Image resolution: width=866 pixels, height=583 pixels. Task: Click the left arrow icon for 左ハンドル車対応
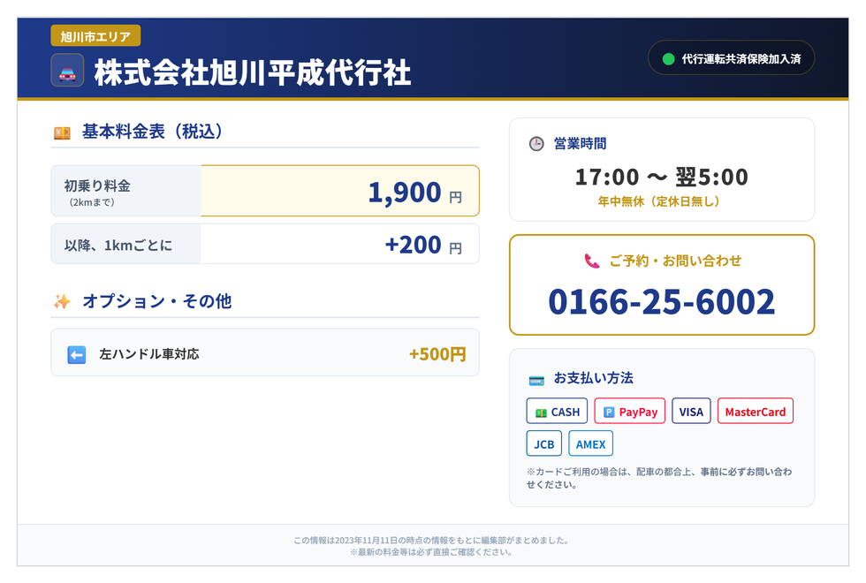pyautogui.click(x=77, y=354)
